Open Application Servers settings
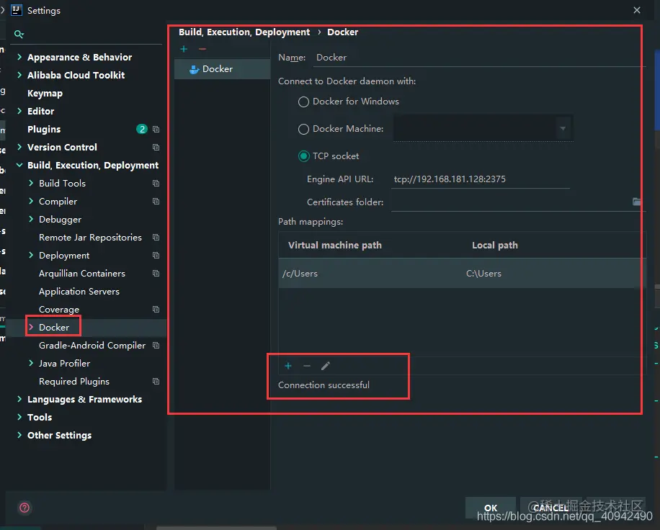The image size is (660, 530). (79, 292)
